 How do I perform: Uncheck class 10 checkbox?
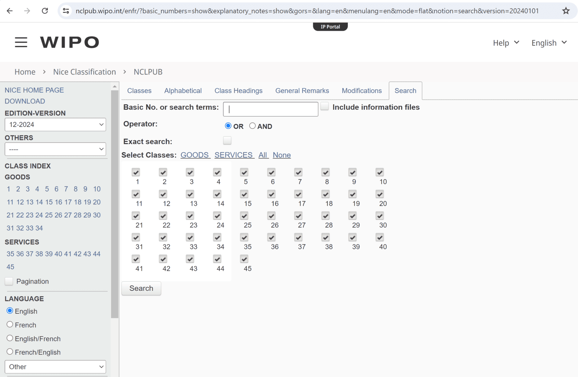coord(380,172)
